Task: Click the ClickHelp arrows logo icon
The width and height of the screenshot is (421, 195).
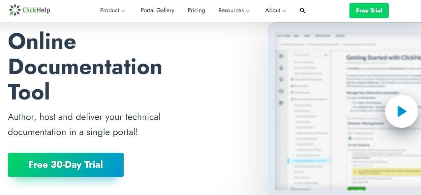Action: pyautogui.click(x=15, y=10)
